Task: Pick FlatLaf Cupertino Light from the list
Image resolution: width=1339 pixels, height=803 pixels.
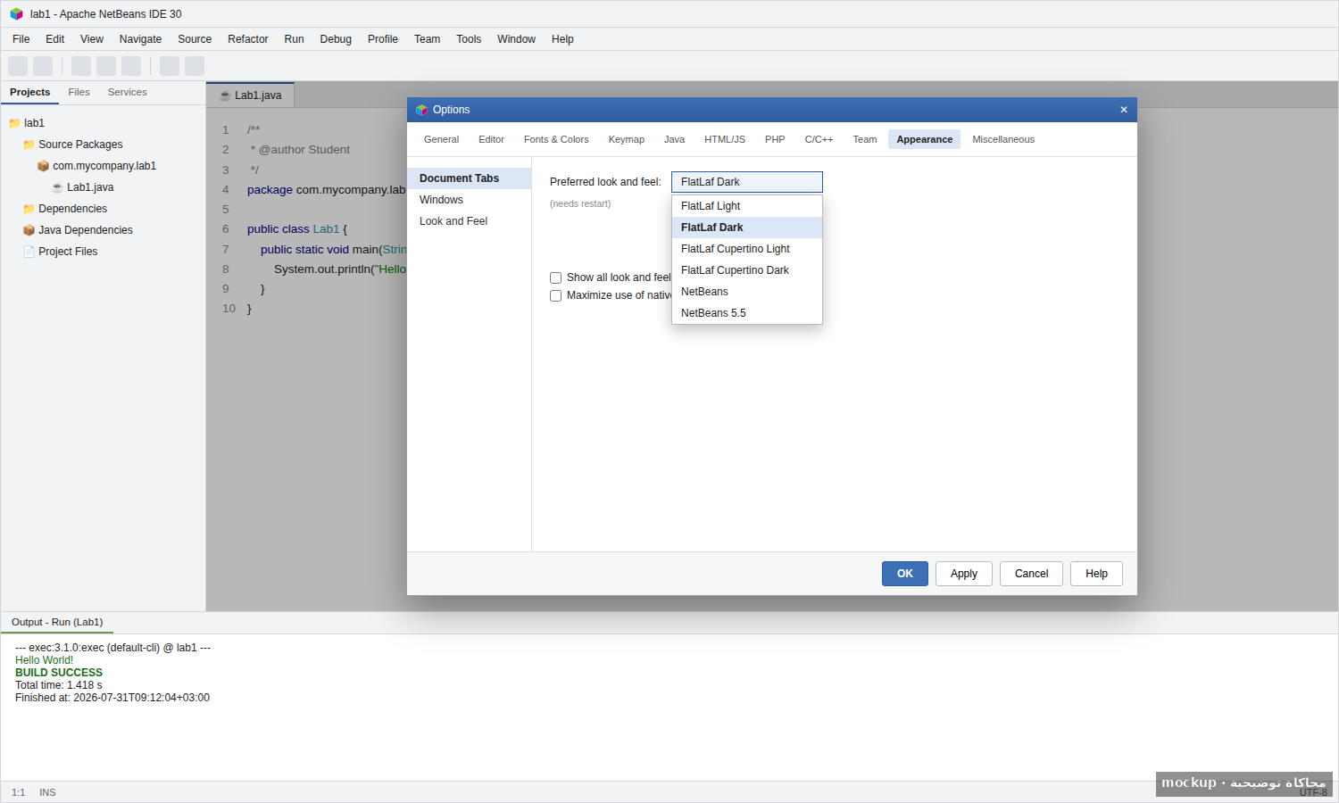Action: (x=747, y=249)
